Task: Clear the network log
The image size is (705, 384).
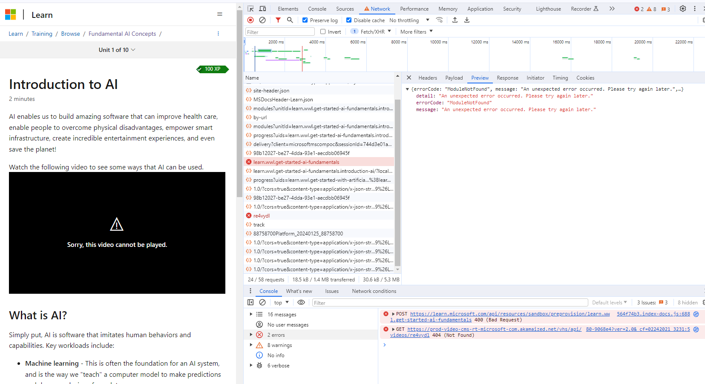Action: (262, 20)
